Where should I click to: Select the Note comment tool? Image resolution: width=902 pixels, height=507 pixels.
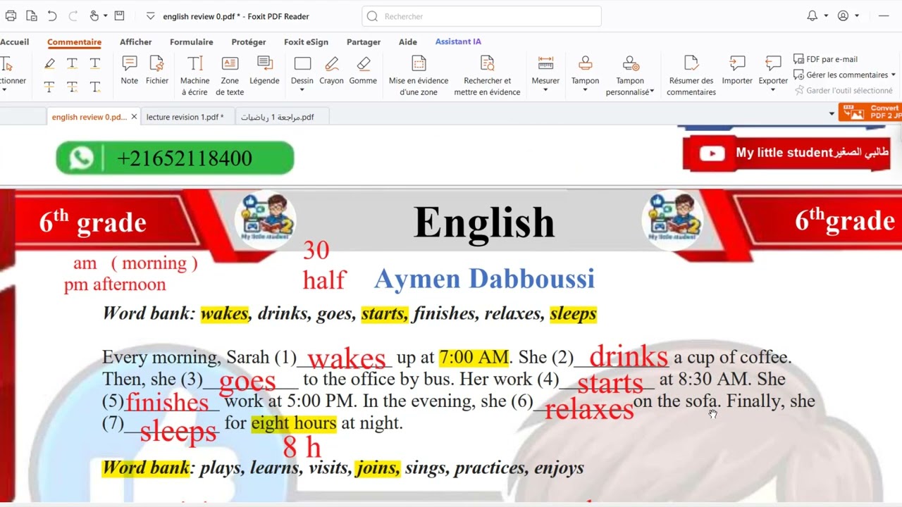[130, 71]
